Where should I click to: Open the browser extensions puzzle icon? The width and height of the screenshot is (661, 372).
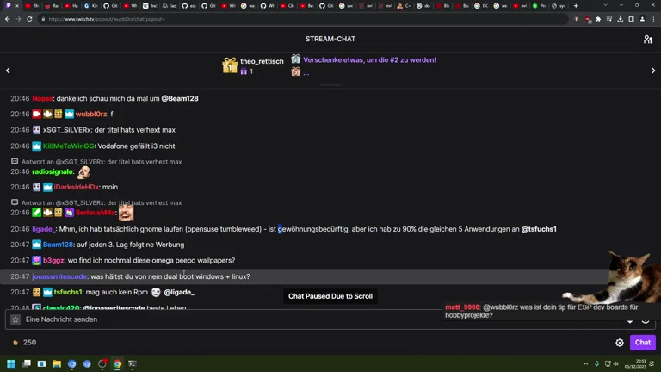pyautogui.click(x=598, y=19)
